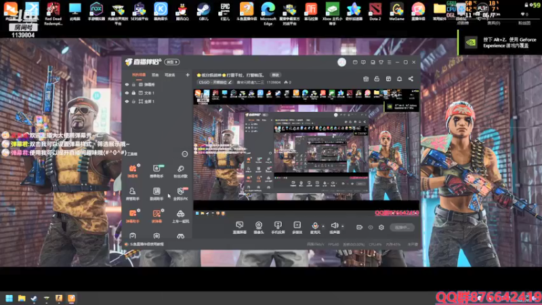Screen dimensions: 542x305
Task: Switch to the third scene tab
Action: (x=170, y=75)
